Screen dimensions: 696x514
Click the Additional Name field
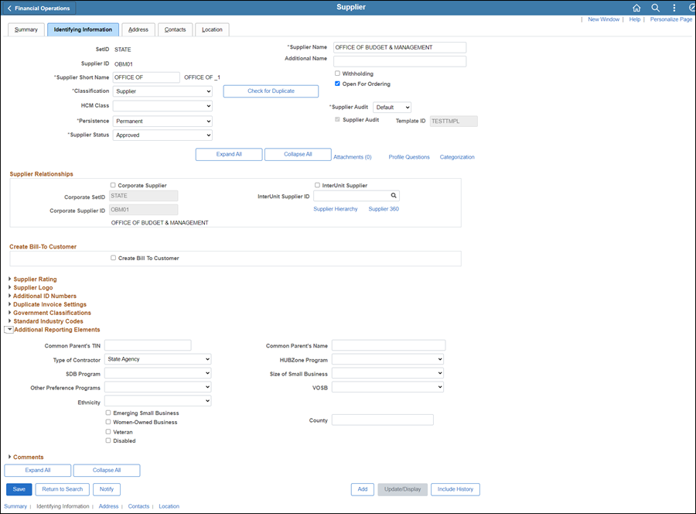click(400, 61)
